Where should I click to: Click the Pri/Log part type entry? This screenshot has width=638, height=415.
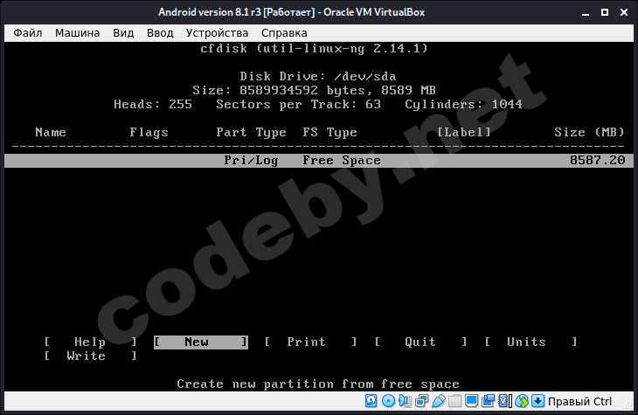click(x=251, y=160)
